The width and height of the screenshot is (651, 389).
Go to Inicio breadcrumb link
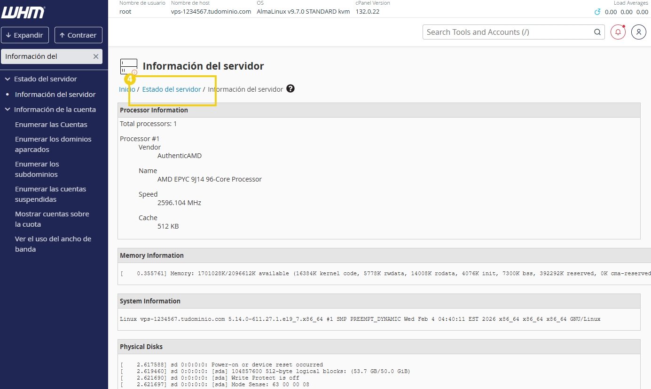coord(127,89)
